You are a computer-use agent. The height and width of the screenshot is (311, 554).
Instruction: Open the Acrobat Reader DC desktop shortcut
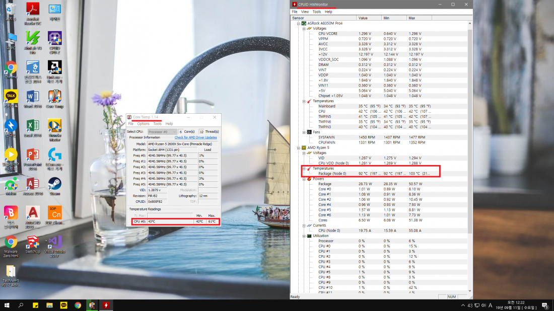coord(33,14)
